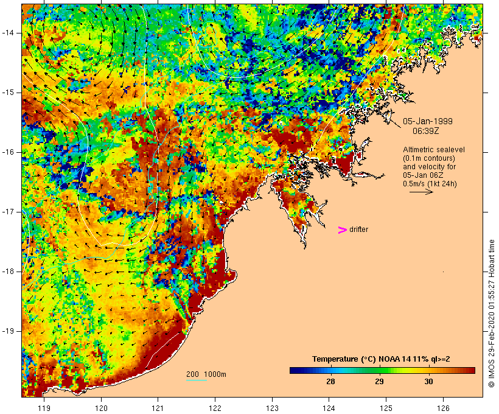
Task: Click the 'Temperature (°C) NOAA 14' title
Action: (361, 359)
